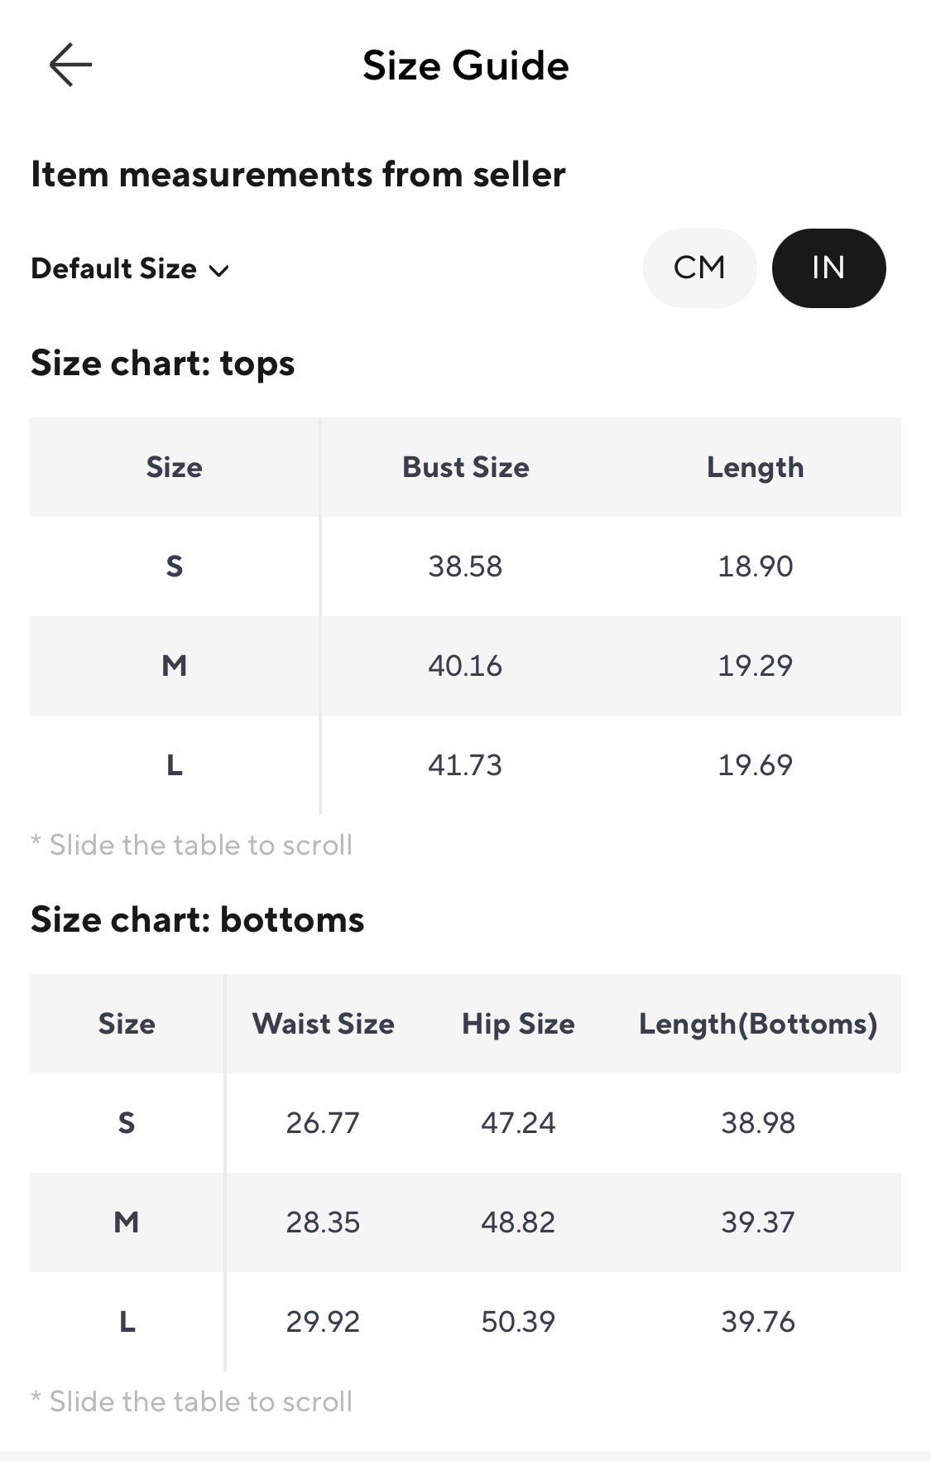
Task: Click the Length(Bottoms) column header
Action: point(758,1025)
